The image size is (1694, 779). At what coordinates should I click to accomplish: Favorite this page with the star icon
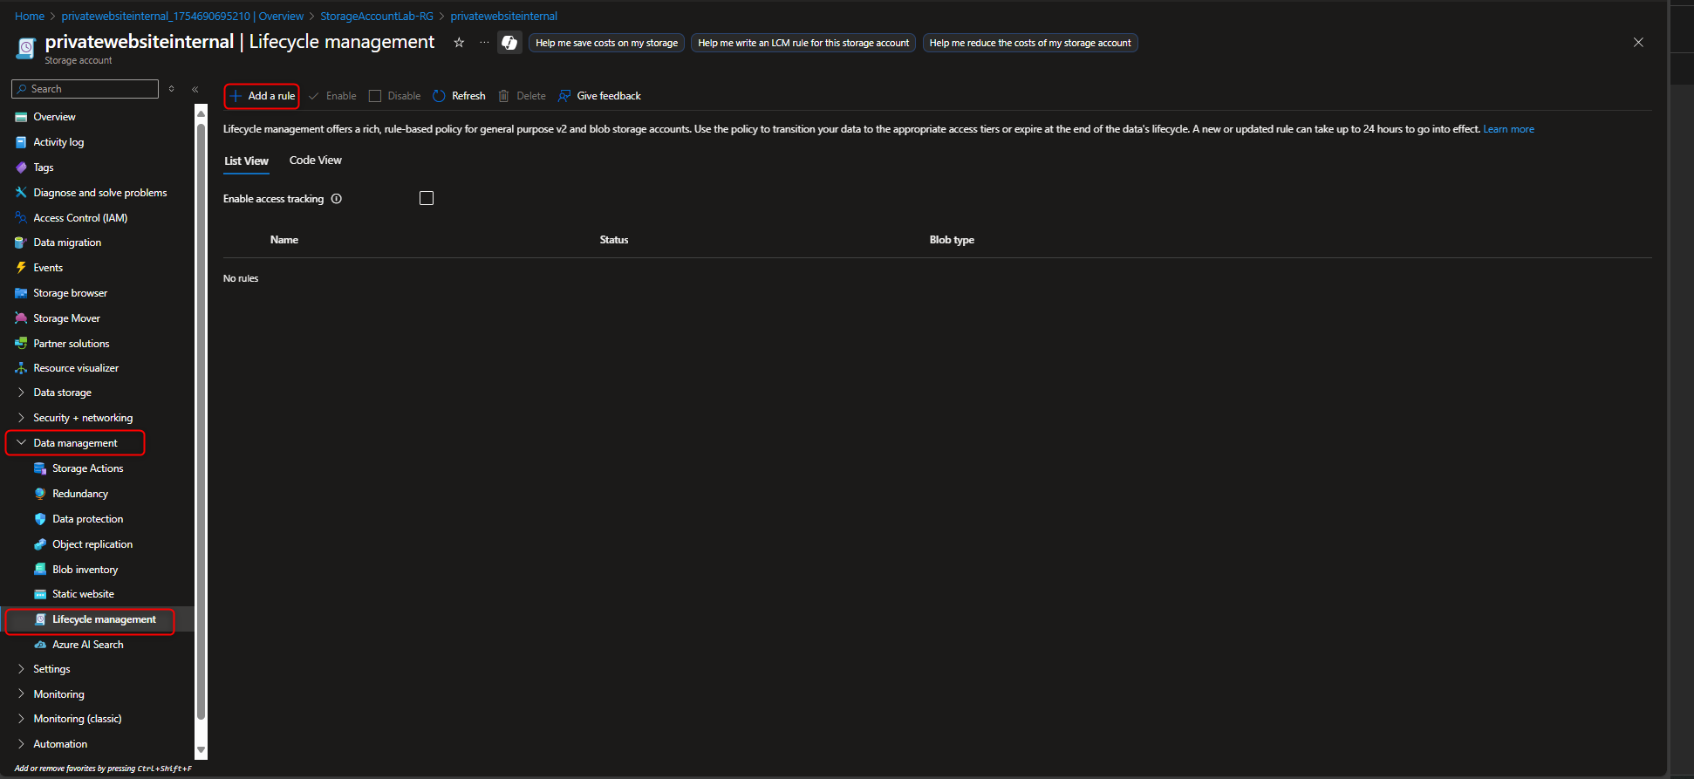(x=459, y=43)
